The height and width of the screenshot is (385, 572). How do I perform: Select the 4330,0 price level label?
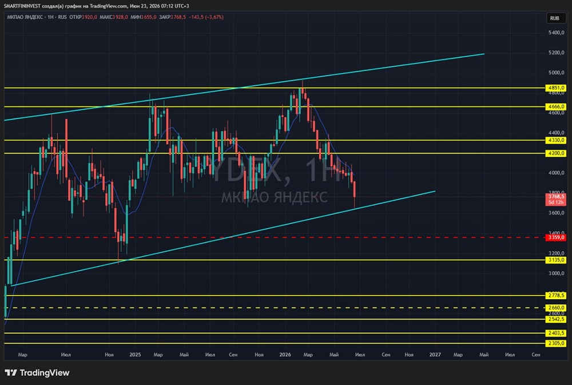coord(555,140)
